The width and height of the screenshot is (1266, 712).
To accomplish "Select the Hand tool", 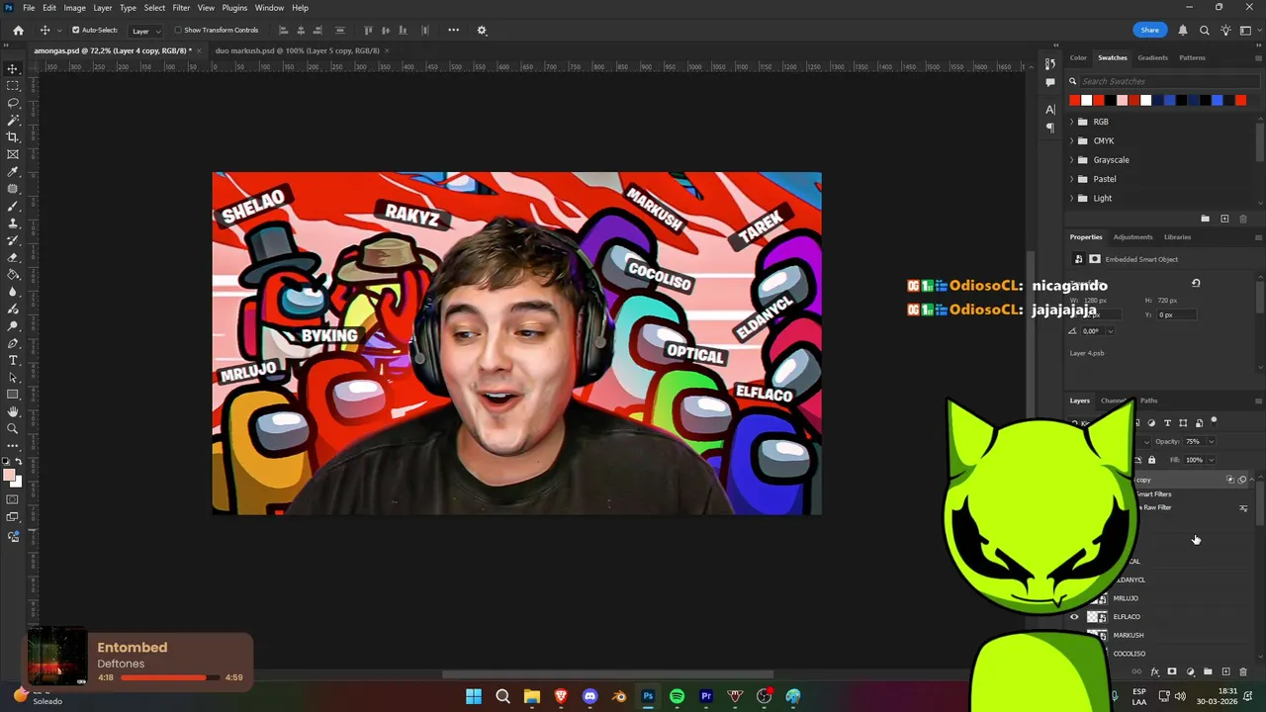I will (13, 411).
